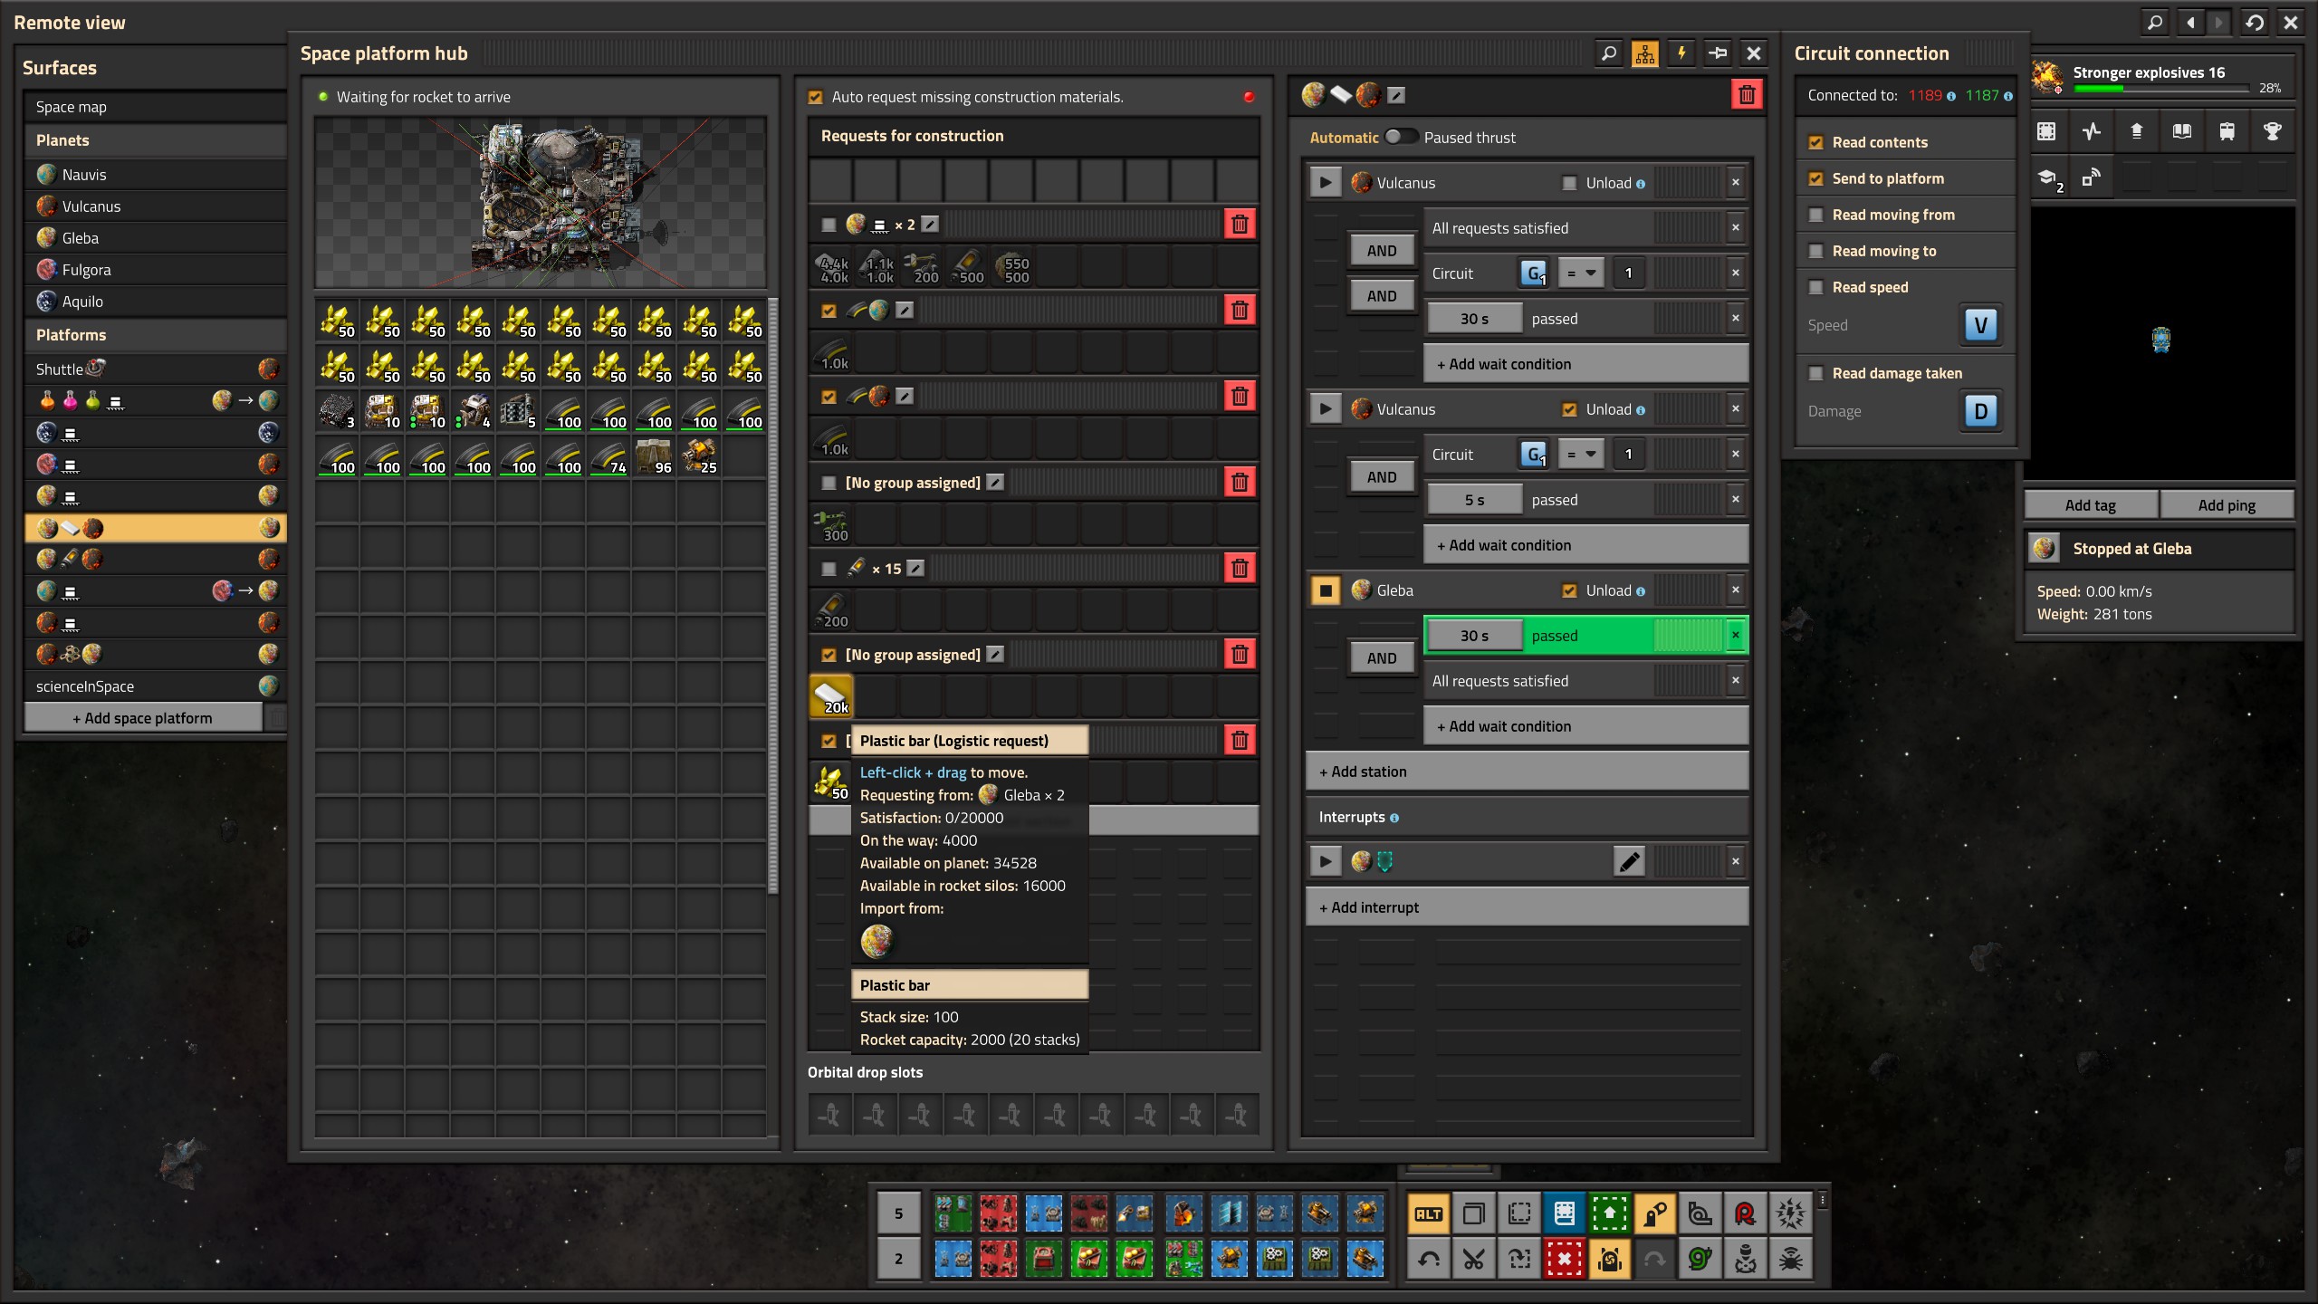The image size is (2318, 1304).
Task: Uncheck Send to platform option
Action: [x=1815, y=178]
